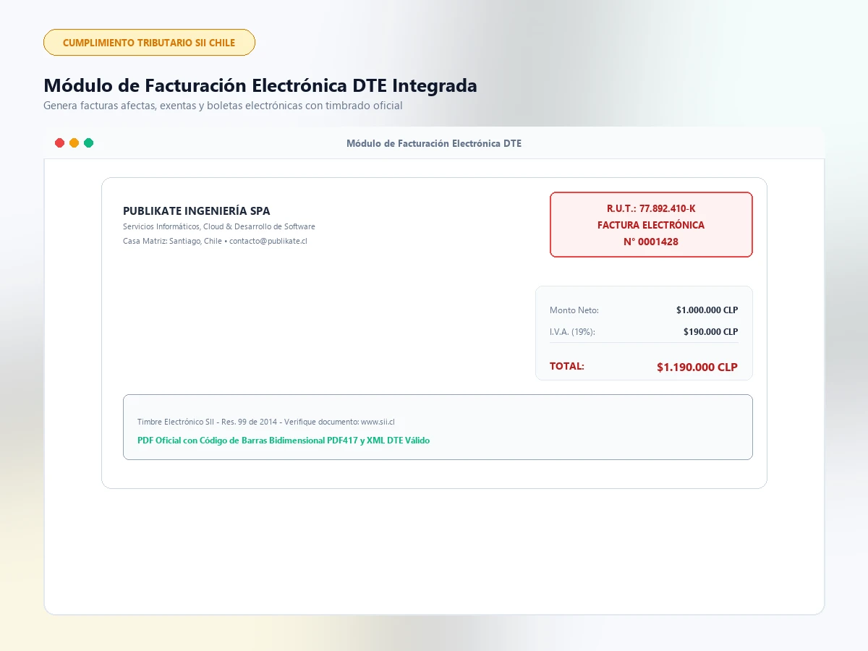Select the $1.000.000 CLP net amount
868x651 pixels.
pos(707,310)
